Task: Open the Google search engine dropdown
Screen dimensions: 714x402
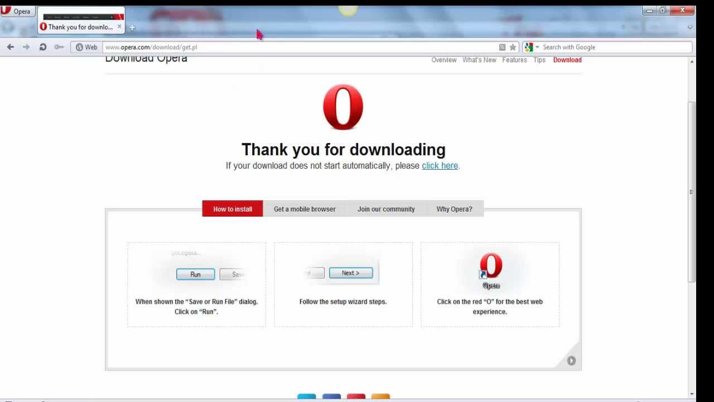Action: [532, 47]
